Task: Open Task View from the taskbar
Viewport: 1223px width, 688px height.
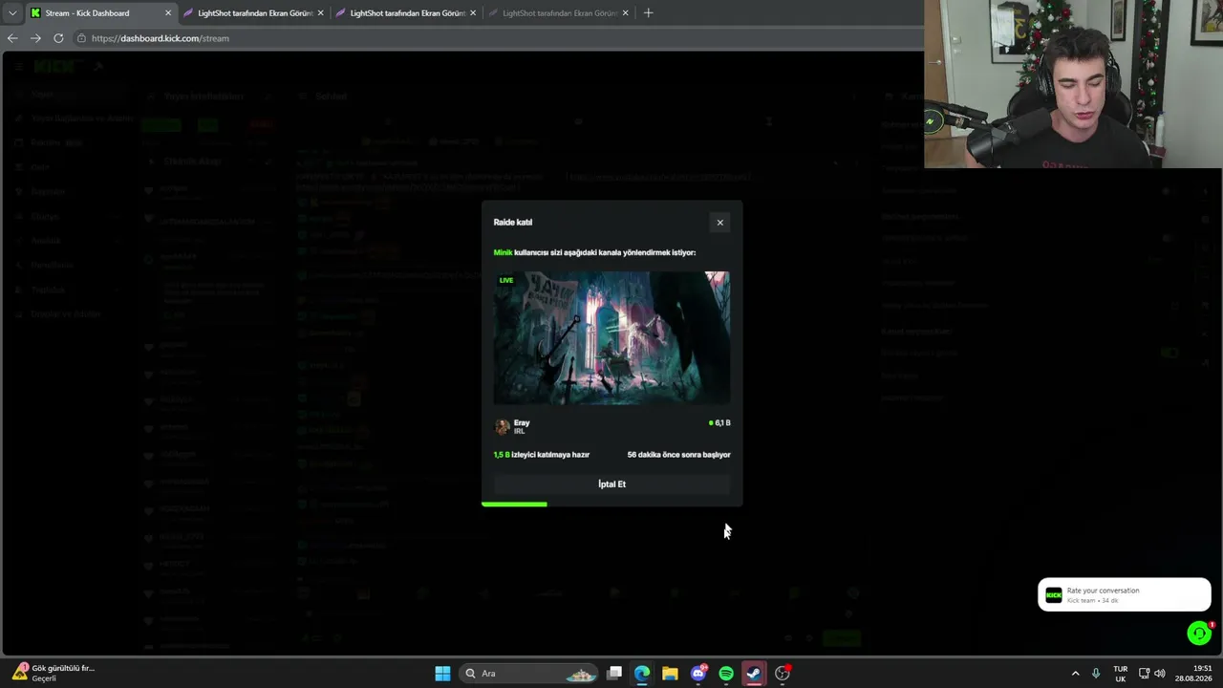Action: [614, 674]
